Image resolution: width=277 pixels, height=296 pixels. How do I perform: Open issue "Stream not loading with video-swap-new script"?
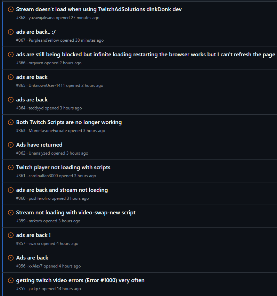(76, 213)
